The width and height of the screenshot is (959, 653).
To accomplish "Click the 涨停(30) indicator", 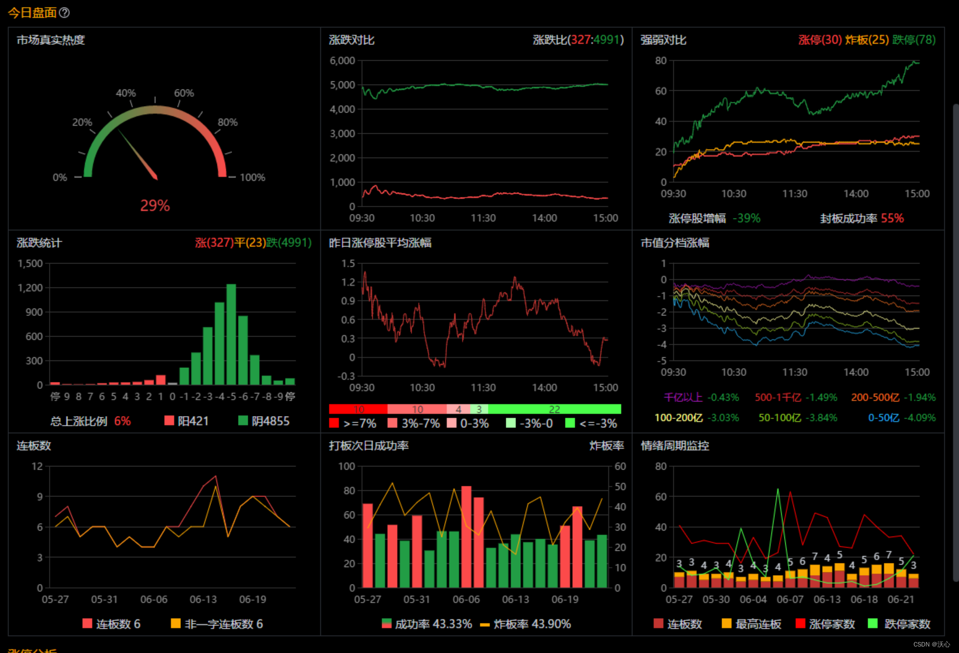I will tap(820, 40).
